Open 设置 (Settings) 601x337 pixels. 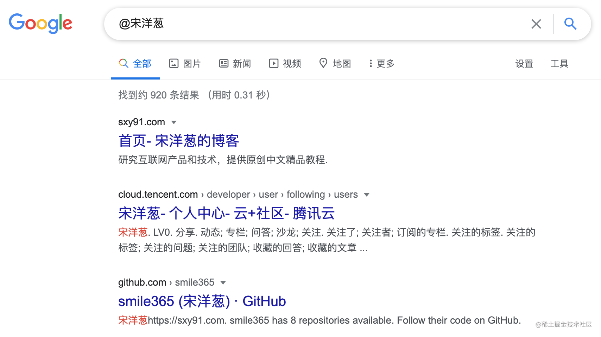524,64
